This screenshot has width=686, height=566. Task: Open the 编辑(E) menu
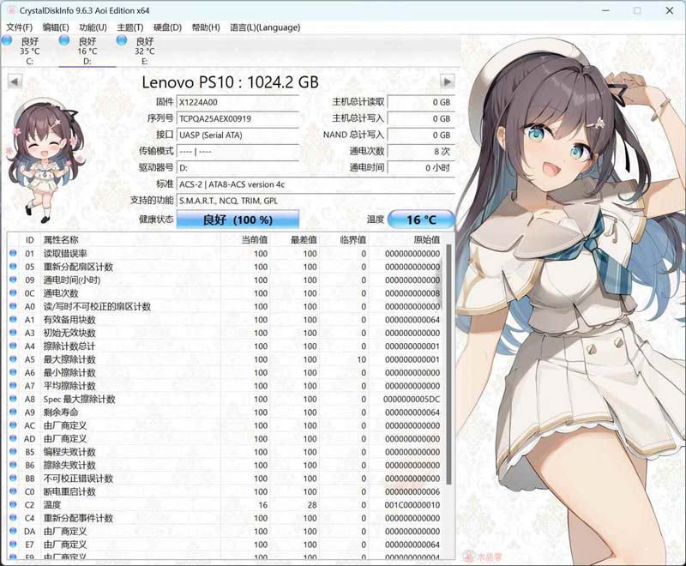pyautogui.click(x=56, y=27)
